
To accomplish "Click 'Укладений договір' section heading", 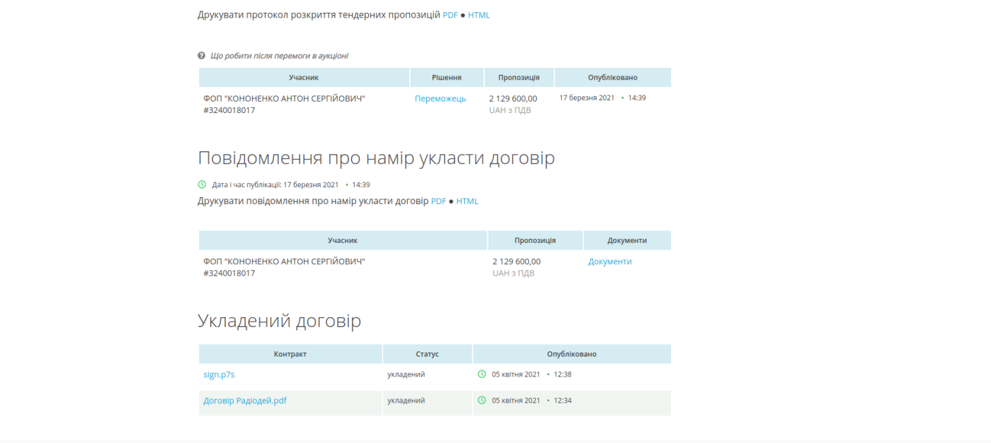I will pos(280,321).
